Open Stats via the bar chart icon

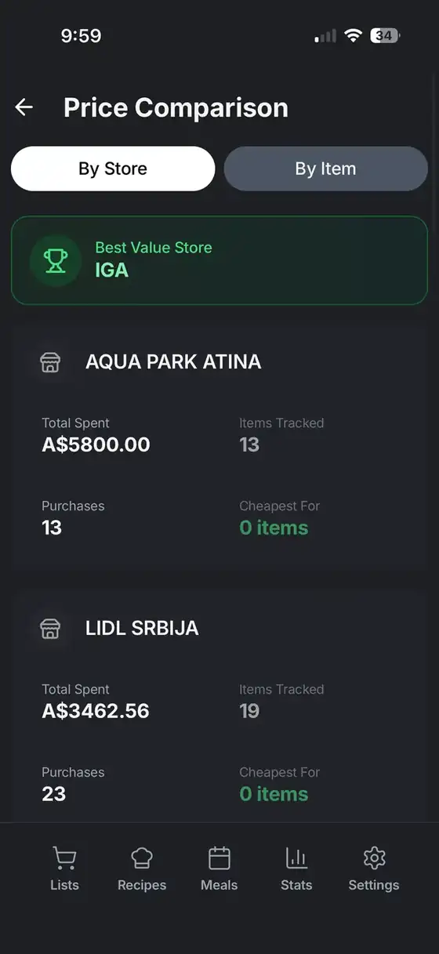pos(296,858)
